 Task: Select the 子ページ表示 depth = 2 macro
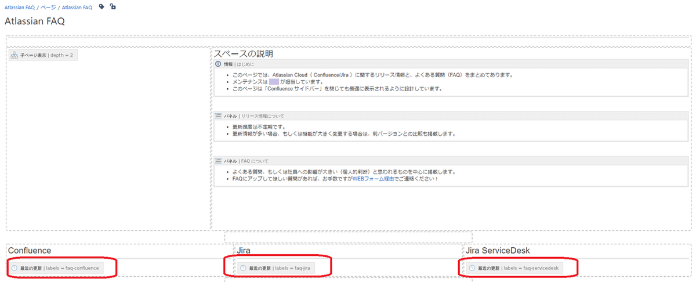click(x=43, y=55)
